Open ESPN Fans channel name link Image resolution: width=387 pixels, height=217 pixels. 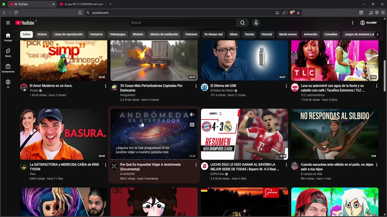pos(217,174)
